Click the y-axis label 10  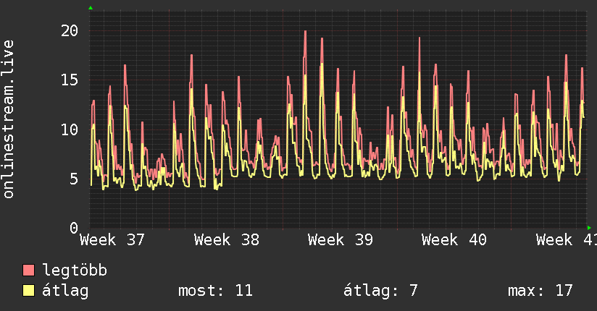(x=70, y=129)
